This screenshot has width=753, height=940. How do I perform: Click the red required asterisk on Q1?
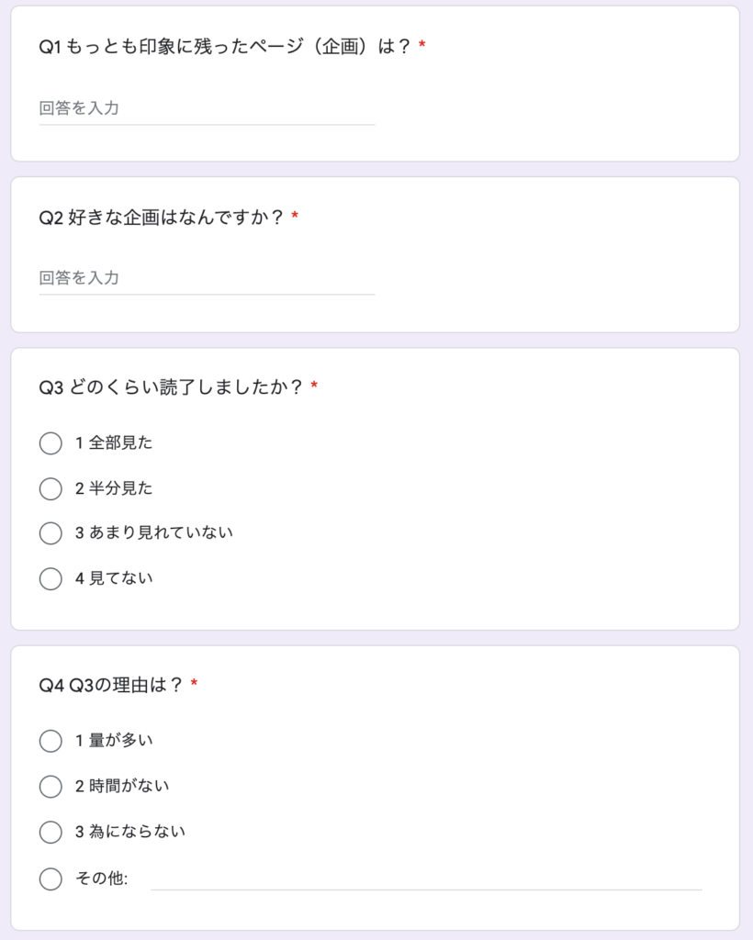422,44
